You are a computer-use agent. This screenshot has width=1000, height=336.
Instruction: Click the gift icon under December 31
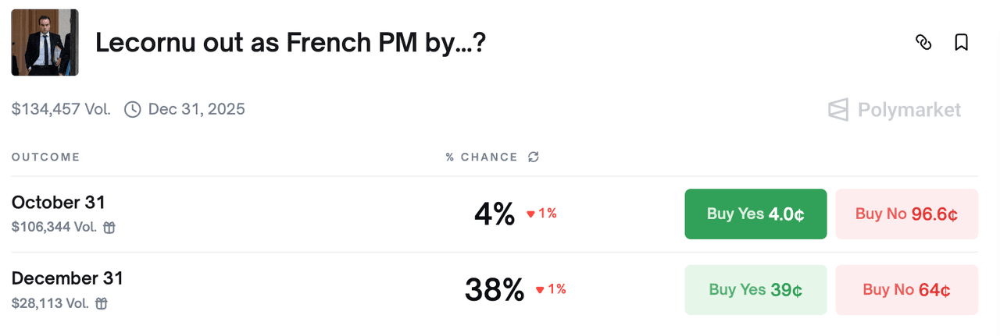[x=102, y=303]
